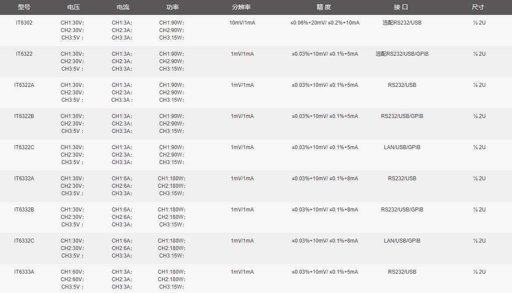Click the 型号 column header
Screen dimensions: 512x293
(24, 7)
